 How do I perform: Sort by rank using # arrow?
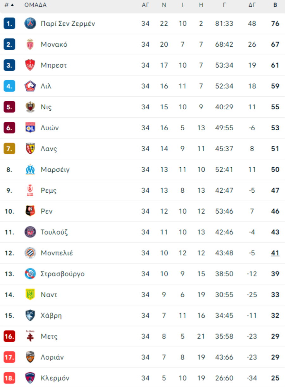(9, 5)
